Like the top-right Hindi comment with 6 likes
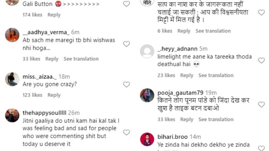 [261, 13]
